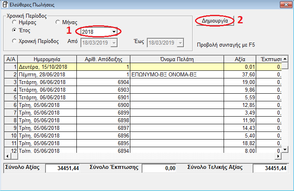Click the horizontal scrollbar right arrow
This screenshot has width=294, height=191.
[x=278, y=156]
